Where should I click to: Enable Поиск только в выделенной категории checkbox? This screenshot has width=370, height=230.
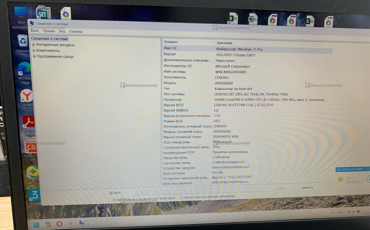[112, 200]
